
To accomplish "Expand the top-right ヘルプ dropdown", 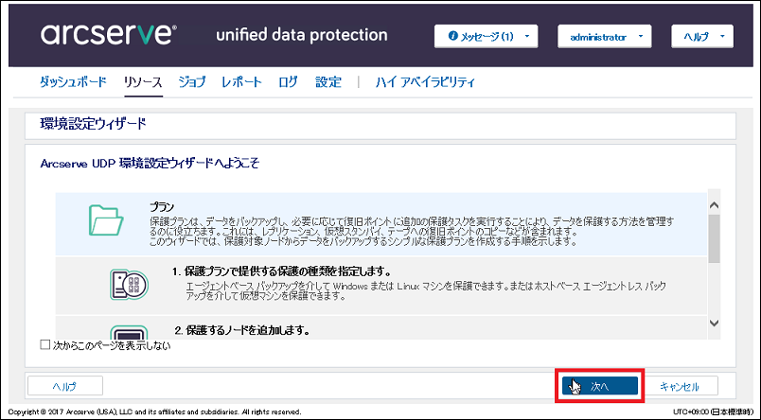I will click(701, 36).
